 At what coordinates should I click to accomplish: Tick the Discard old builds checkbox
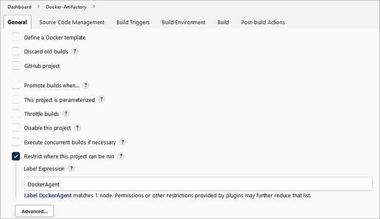click(16, 51)
